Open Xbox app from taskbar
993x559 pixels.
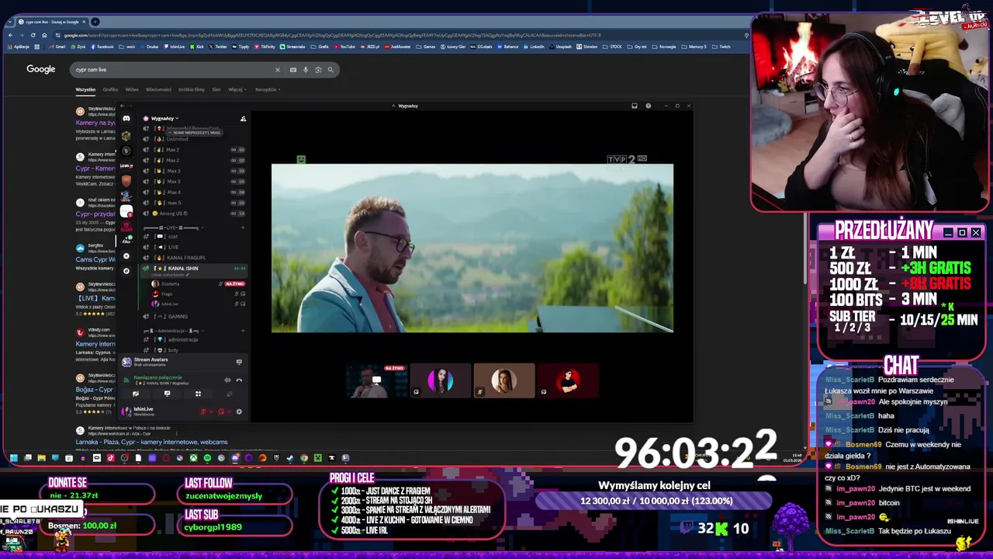tap(193, 458)
